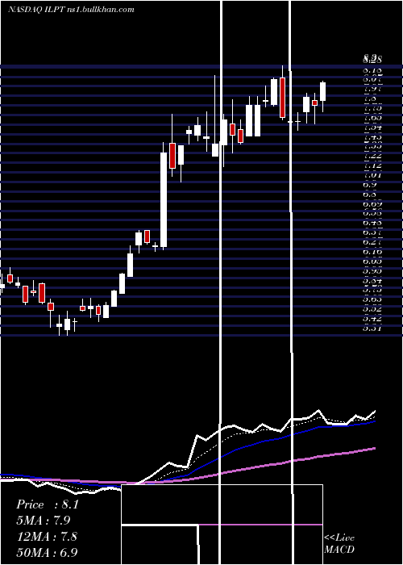The width and height of the screenshot is (403, 565).
Task: Click the 7.12 price axis label
Action: point(372,165)
